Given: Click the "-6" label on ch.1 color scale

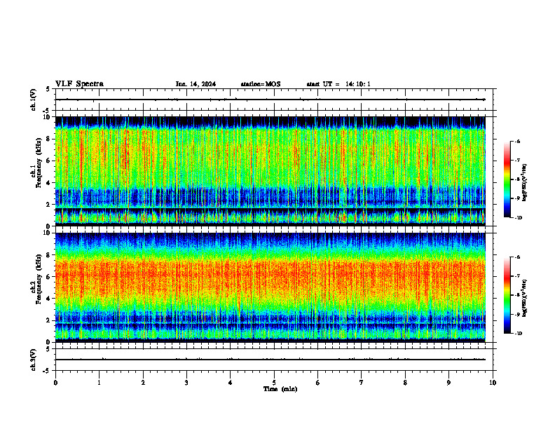Looking at the screenshot, I should [x=517, y=141].
